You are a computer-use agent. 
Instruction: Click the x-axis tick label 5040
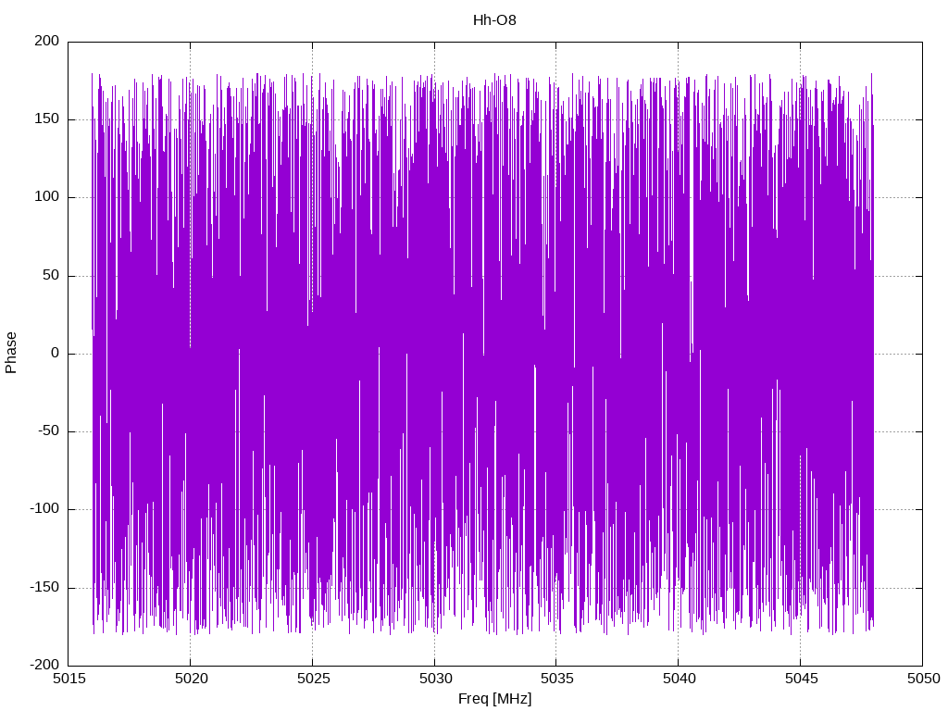pos(679,679)
